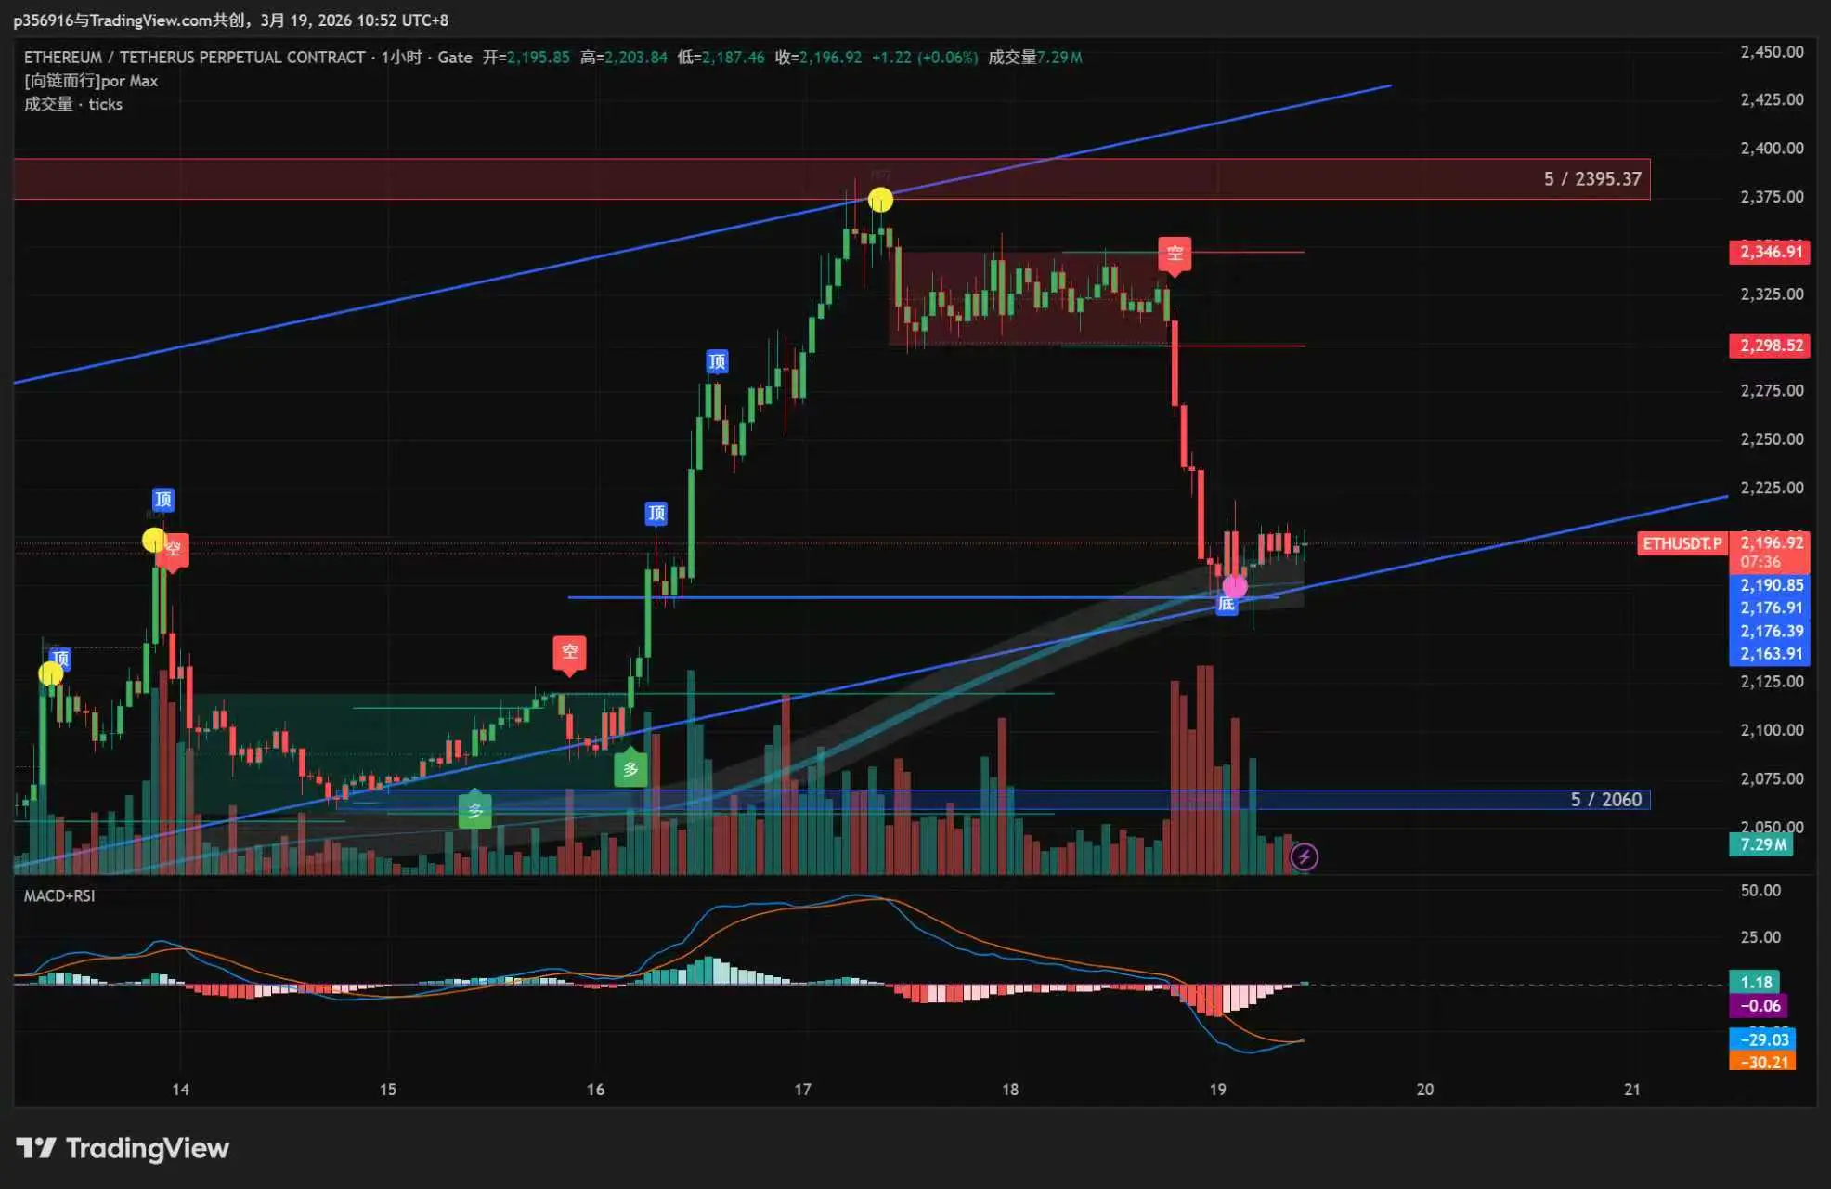1831x1189 pixels.
Task: Click the red 空 label left of date 16
Action: [x=569, y=652]
